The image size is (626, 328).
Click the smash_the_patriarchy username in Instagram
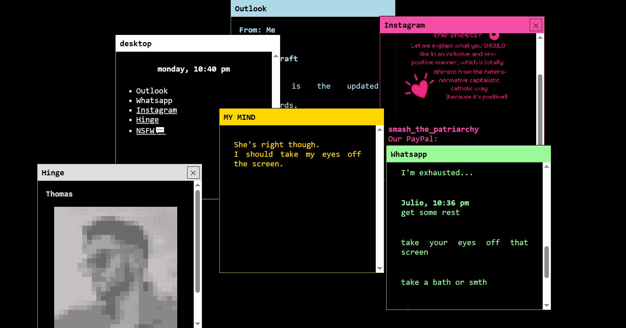coord(433,129)
